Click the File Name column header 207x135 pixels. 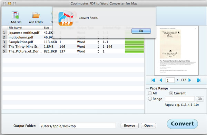pos(25,28)
